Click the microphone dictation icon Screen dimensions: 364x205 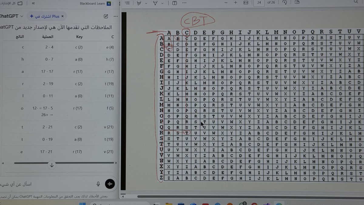[98, 184]
